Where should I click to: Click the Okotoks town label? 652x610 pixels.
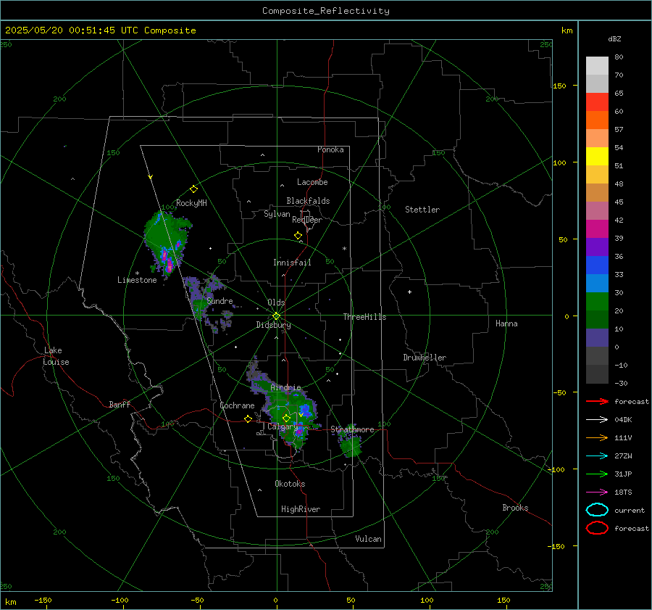290,484
